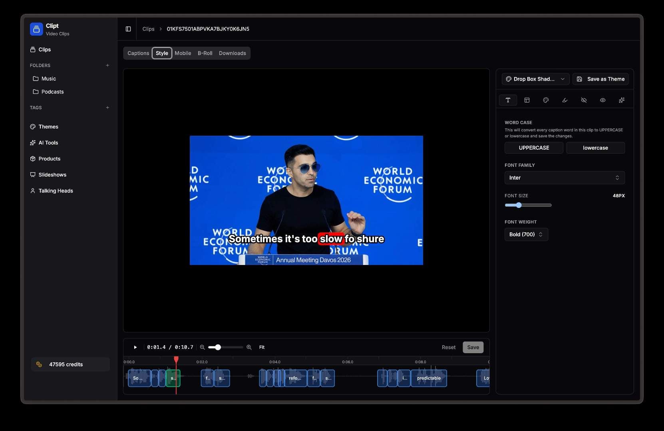
Task: Switch to the B-Roll tab
Action: click(205, 53)
